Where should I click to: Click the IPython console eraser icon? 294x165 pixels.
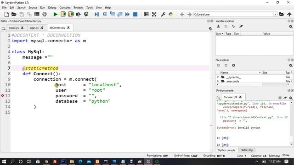pyautogui.click(x=285, y=98)
